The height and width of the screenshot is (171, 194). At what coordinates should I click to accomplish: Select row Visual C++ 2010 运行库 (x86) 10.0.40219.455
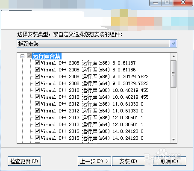(94, 90)
